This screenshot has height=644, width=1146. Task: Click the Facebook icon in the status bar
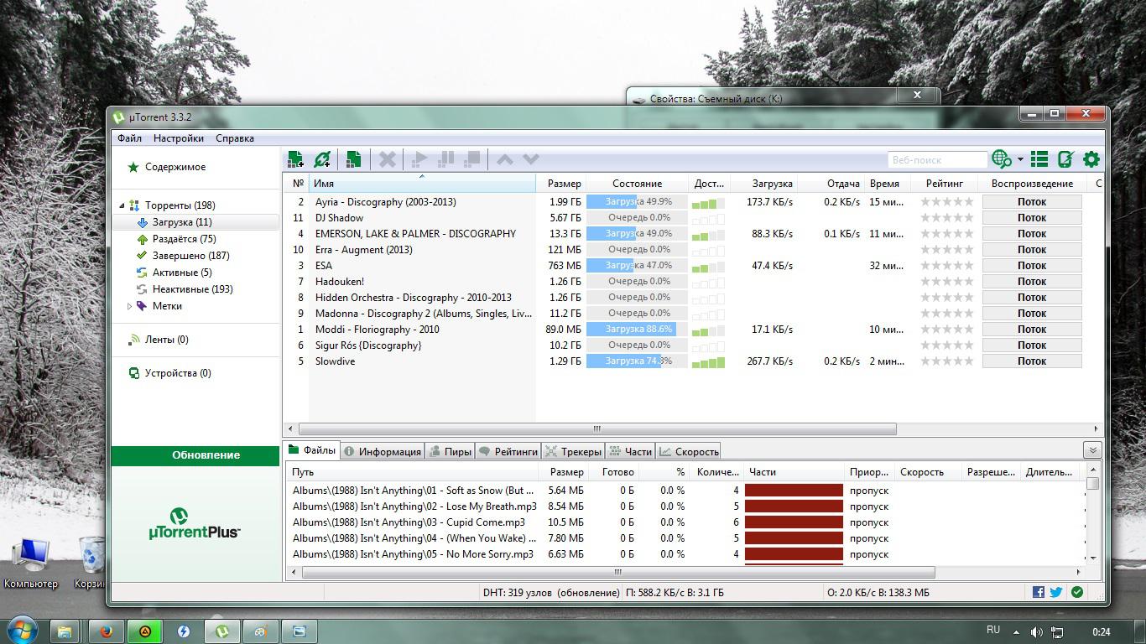(x=1039, y=592)
